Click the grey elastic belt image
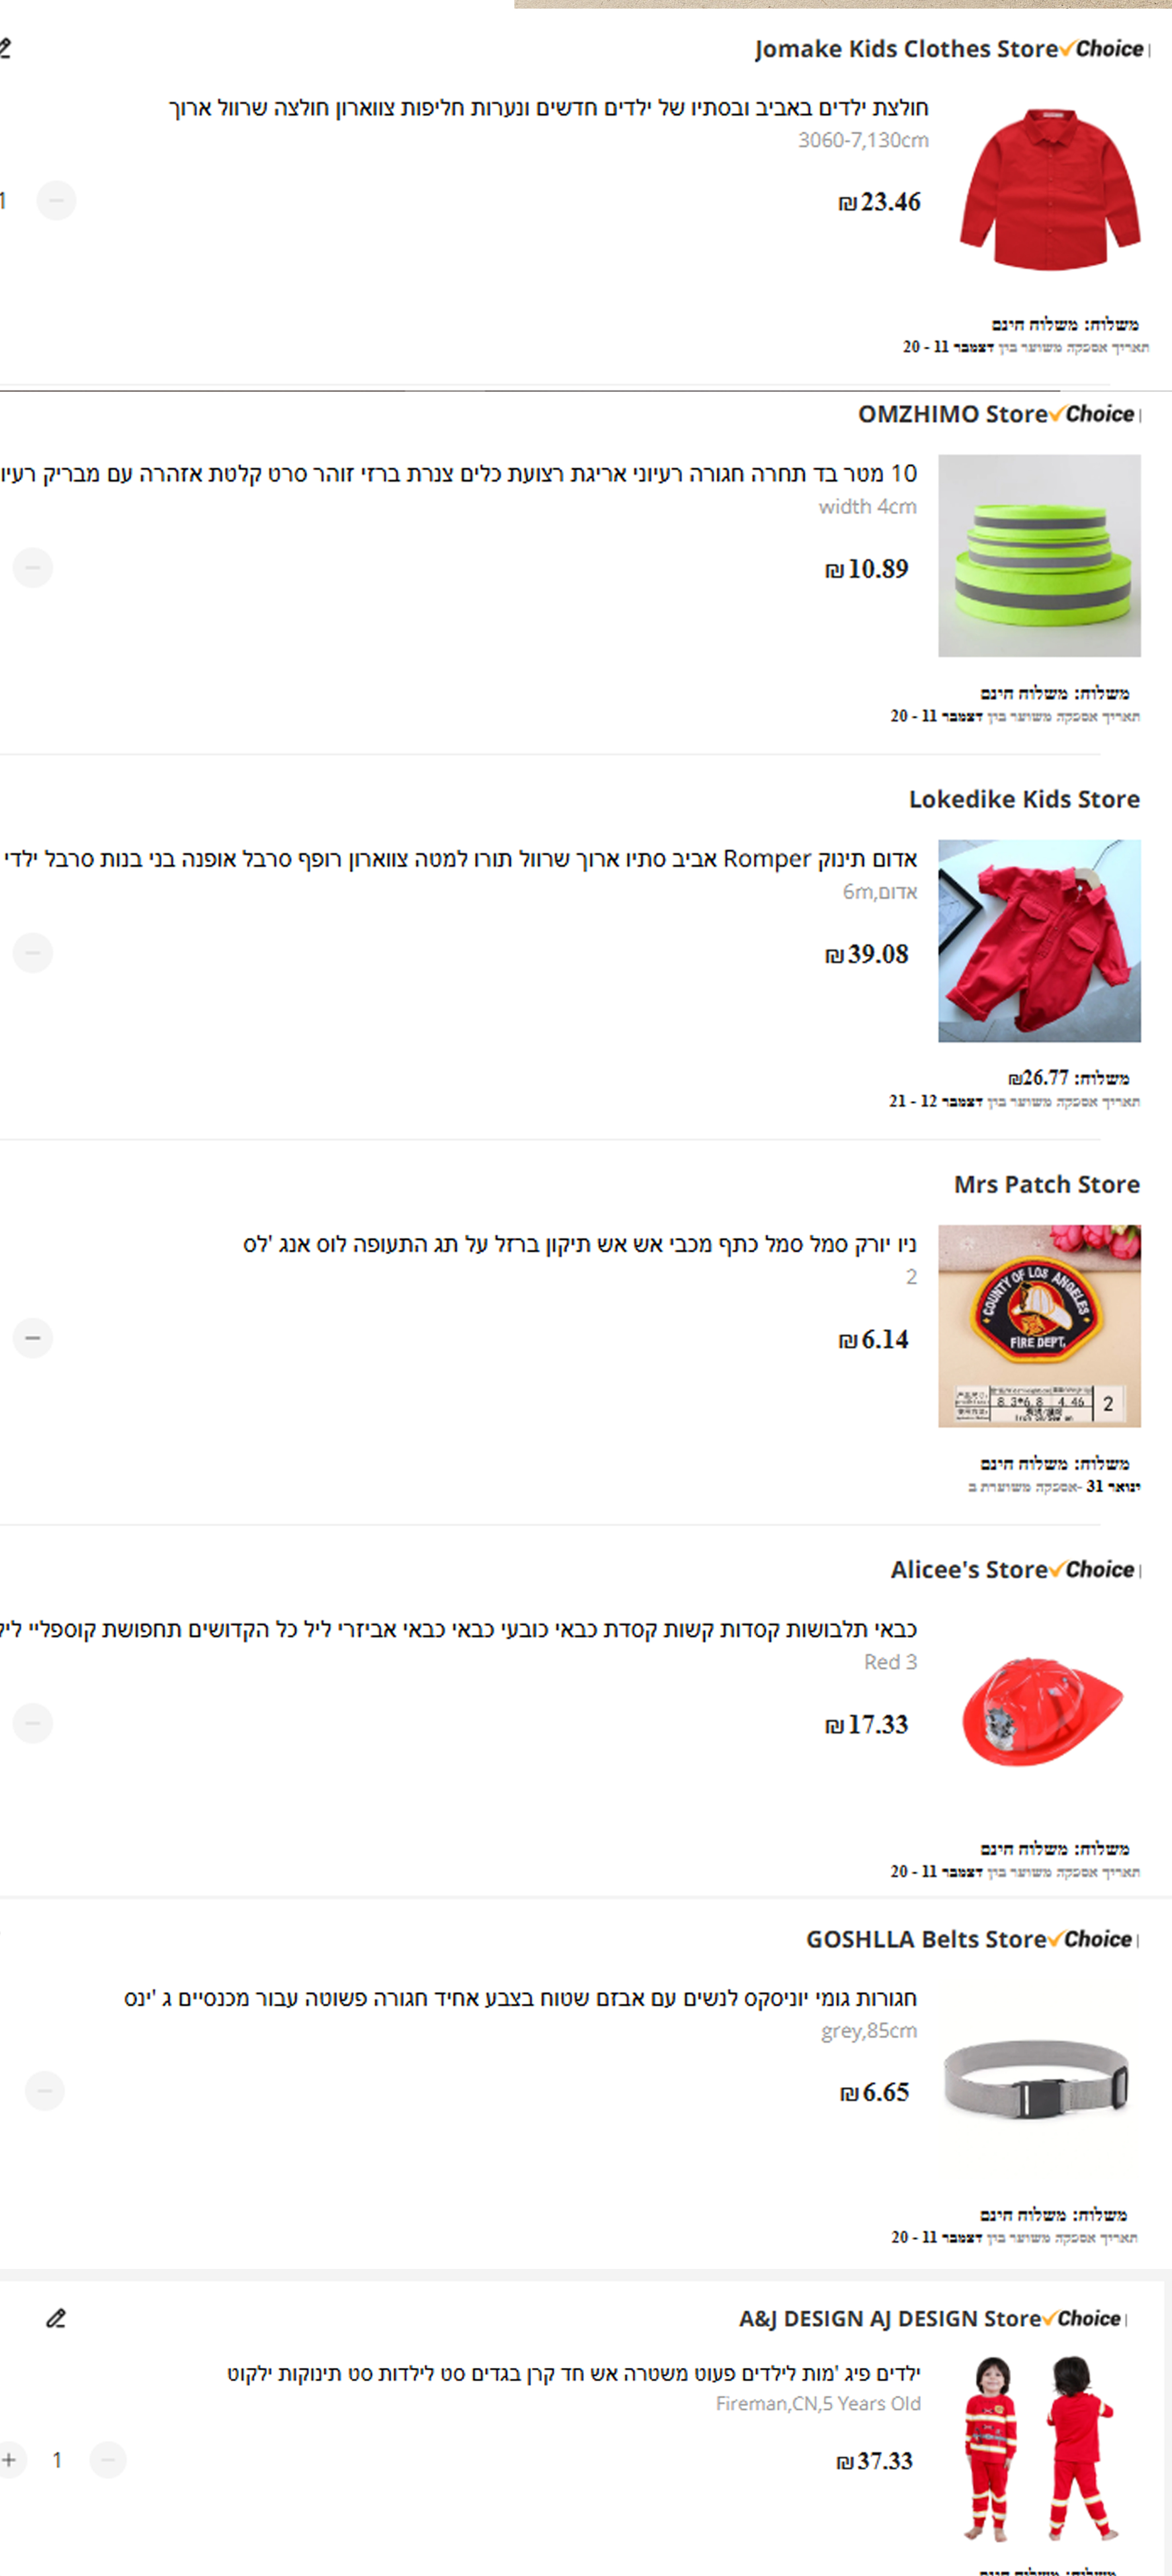The width and height of the screenshot is (1172, 2576). [x=1037, y=2081]
